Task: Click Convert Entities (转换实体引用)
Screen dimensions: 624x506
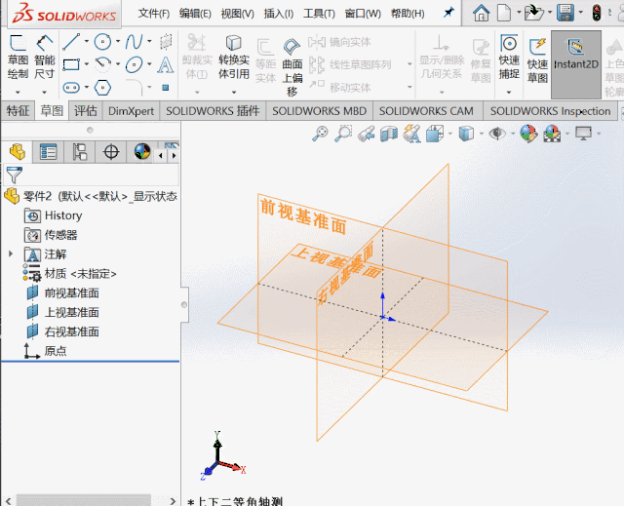Action: pos(234,57)
